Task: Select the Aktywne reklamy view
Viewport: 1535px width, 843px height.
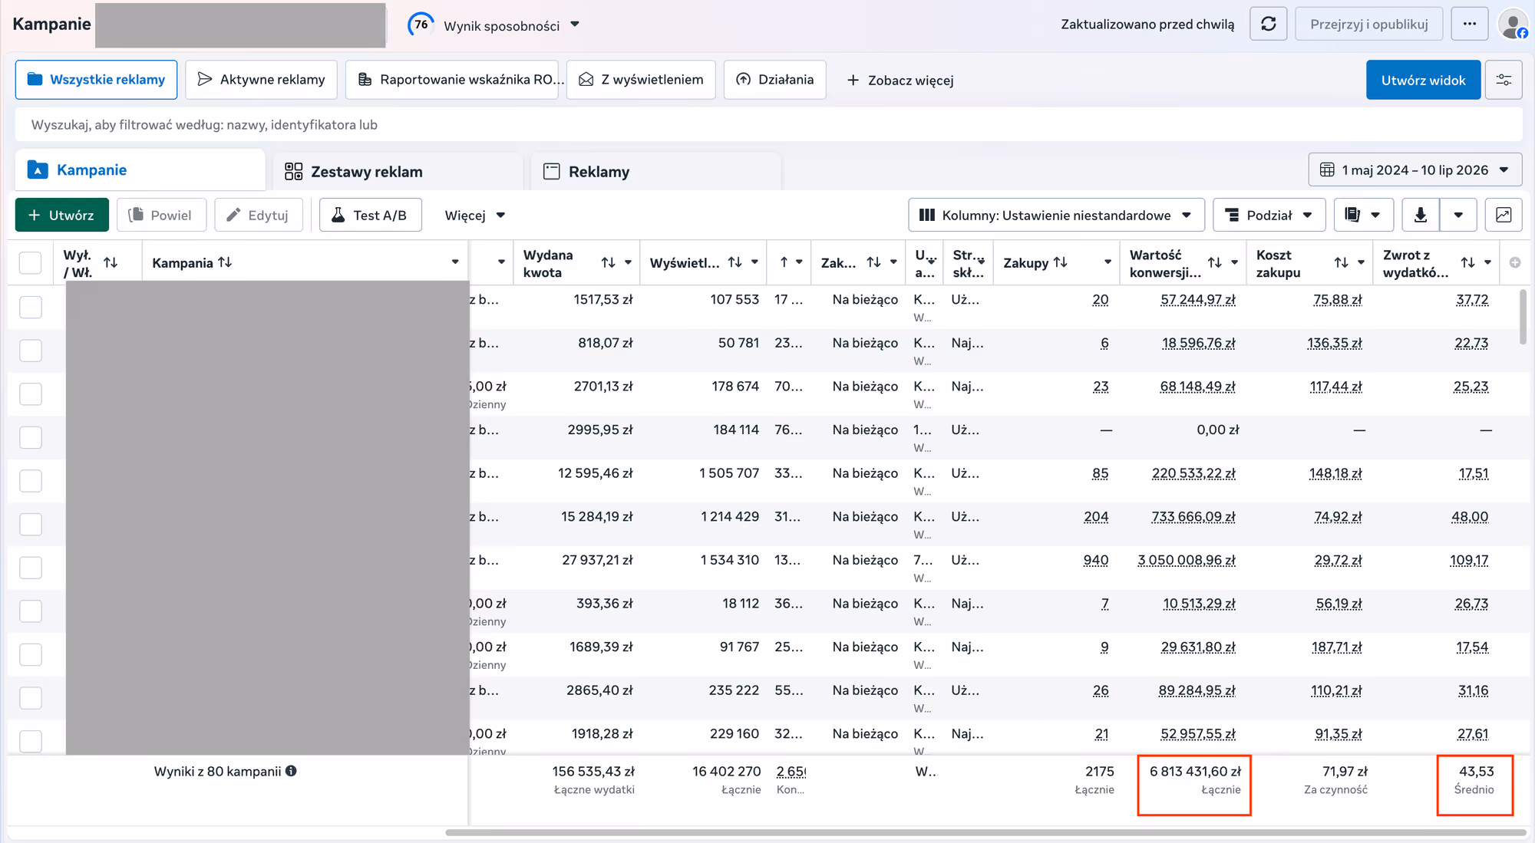Action: click(261, 80)
